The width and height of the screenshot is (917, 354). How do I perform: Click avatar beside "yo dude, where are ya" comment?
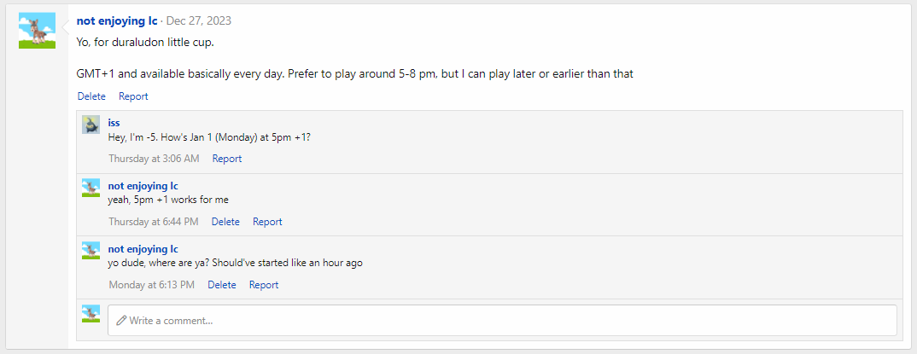91,251
